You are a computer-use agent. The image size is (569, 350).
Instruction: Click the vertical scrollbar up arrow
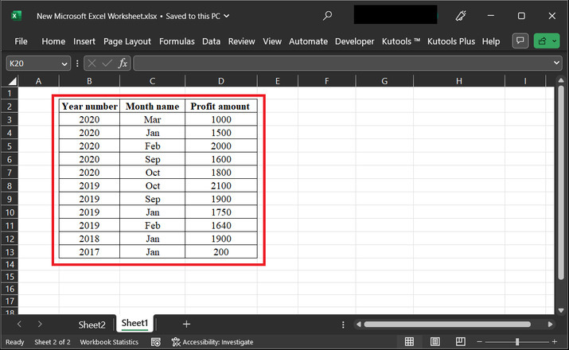pos(561,80)
